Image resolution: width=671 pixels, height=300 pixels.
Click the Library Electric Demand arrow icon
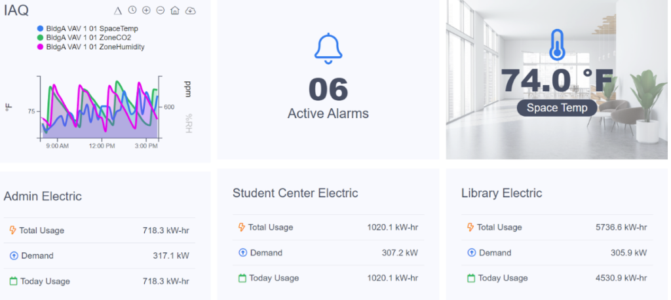click(x=471, y=253)
